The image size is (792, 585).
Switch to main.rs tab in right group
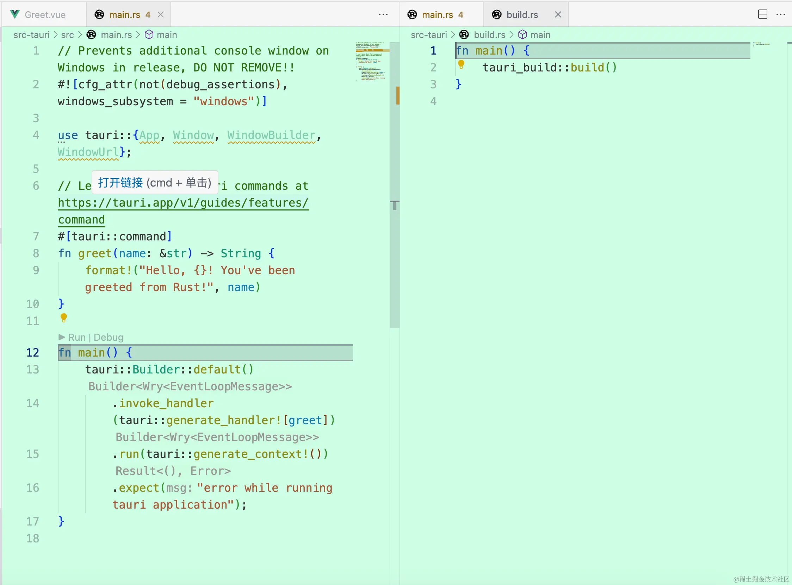pyautogui.click(x=437, y=14)
